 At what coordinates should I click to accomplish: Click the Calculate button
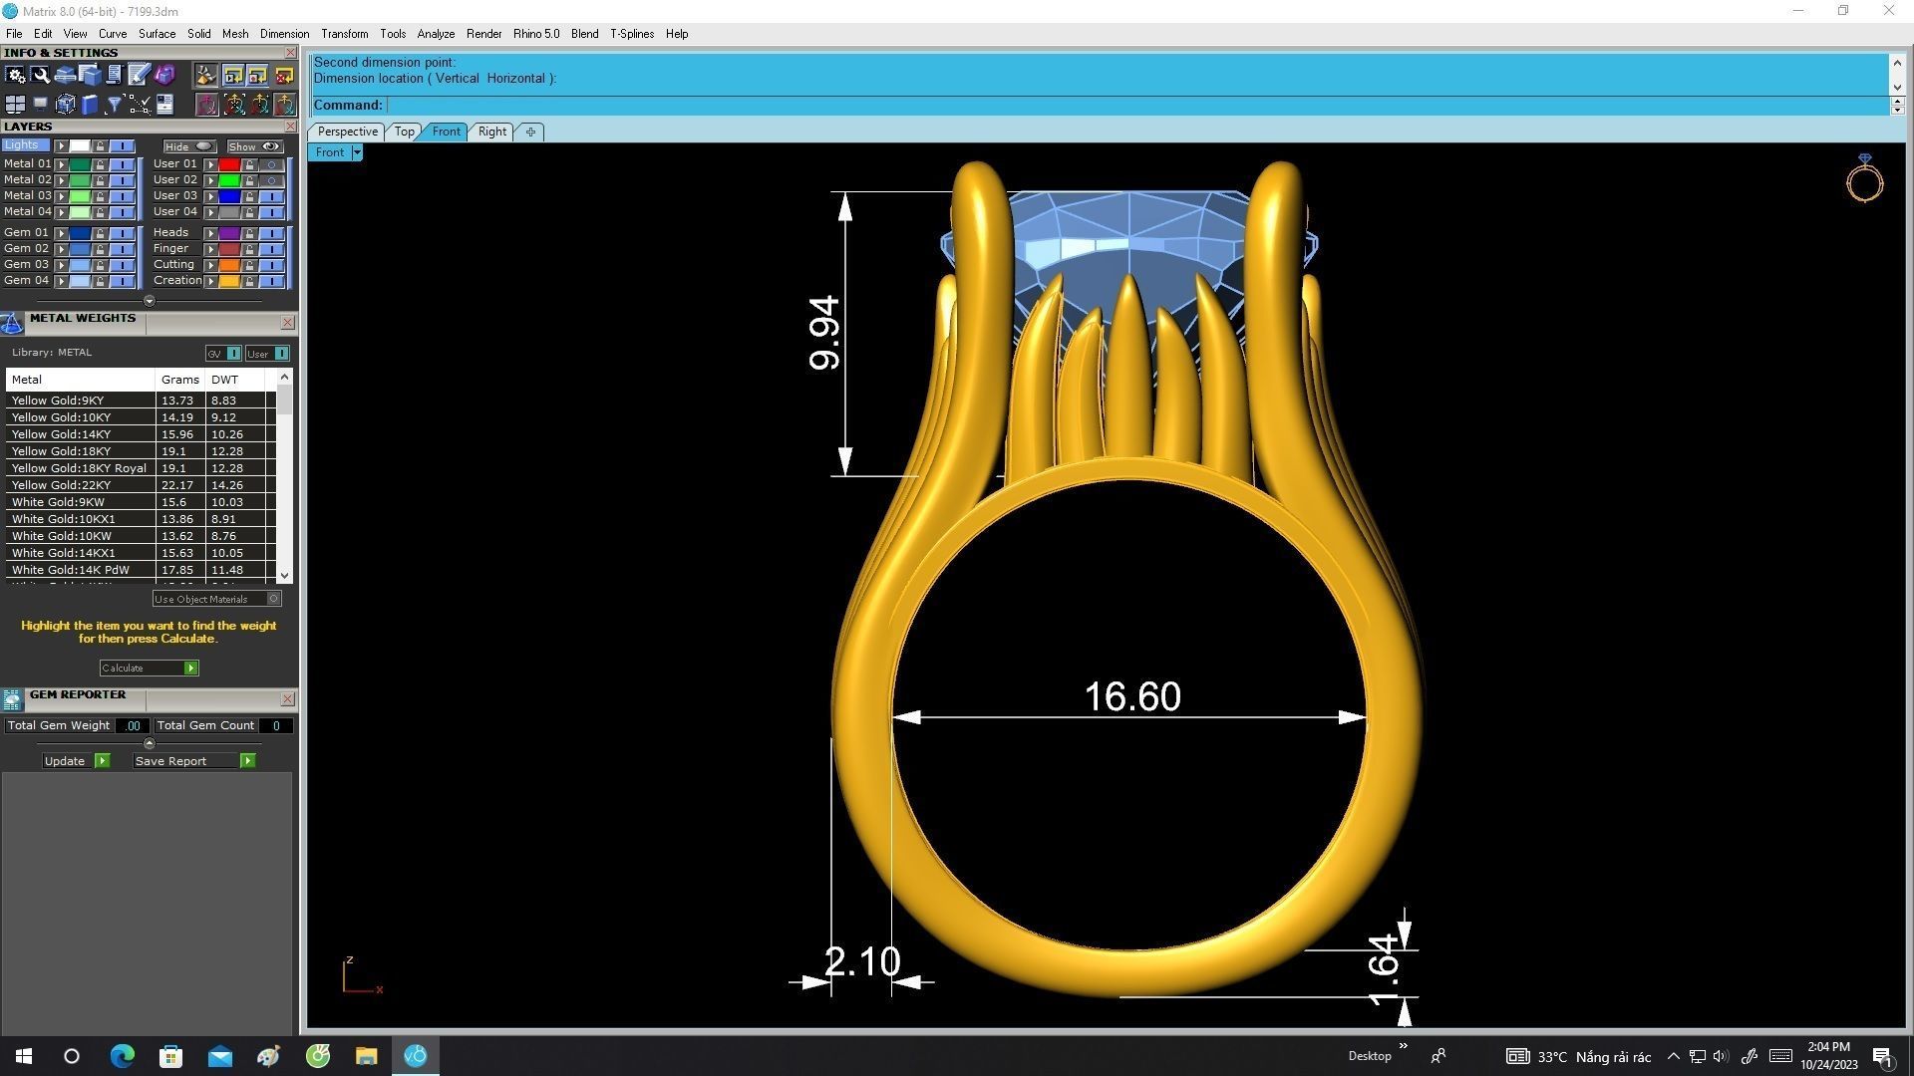pos(149,668)
